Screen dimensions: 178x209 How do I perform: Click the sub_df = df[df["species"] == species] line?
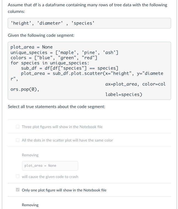tap(70, 68)
